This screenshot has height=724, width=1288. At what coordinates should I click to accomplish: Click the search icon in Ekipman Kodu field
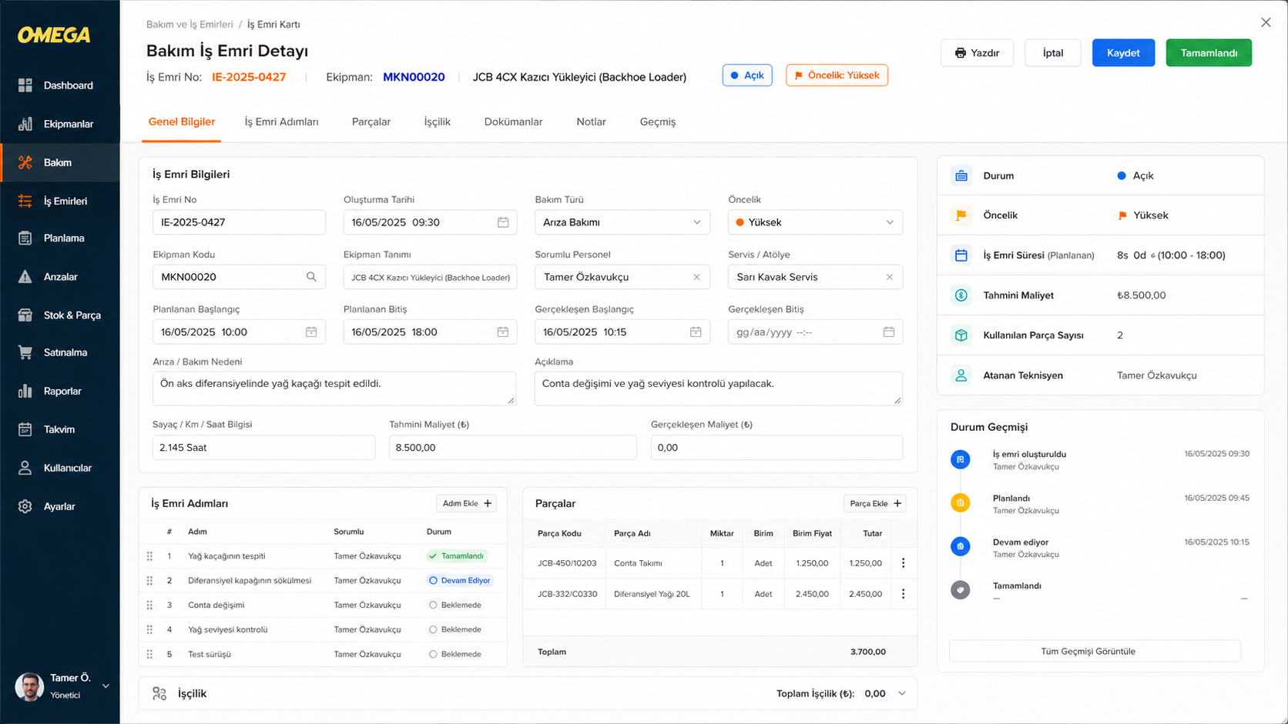311,277
